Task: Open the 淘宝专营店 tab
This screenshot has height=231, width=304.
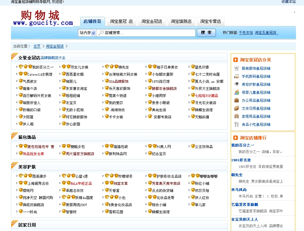Action: click(x=210, y=21)
